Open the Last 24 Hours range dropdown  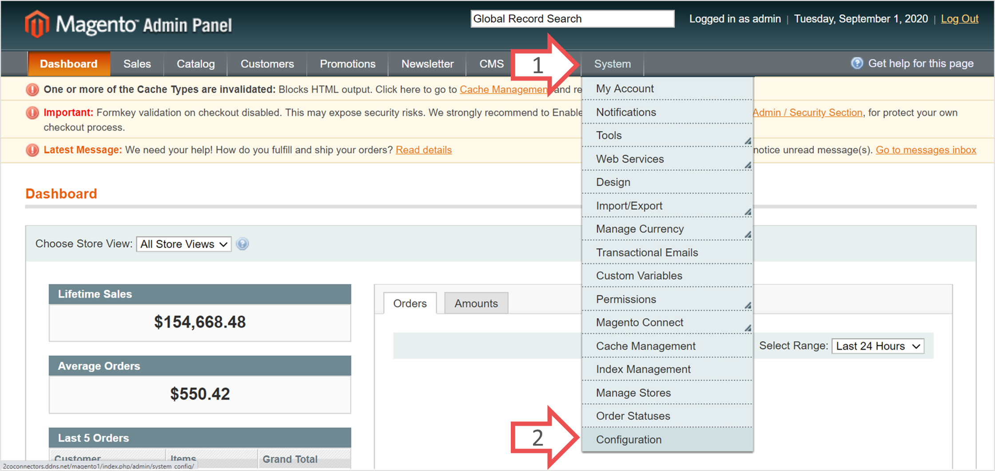(878, 346)
